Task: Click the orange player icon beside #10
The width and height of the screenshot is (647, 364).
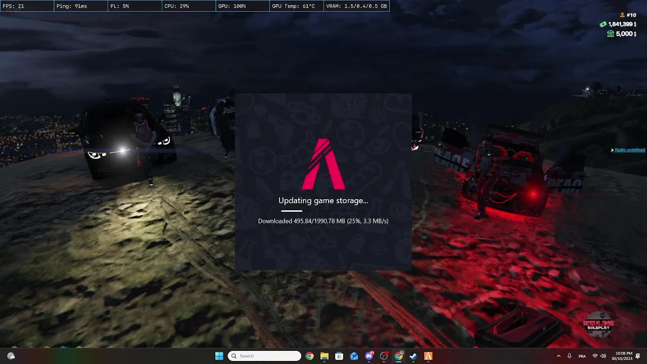Action: click(x=622, y=15)
